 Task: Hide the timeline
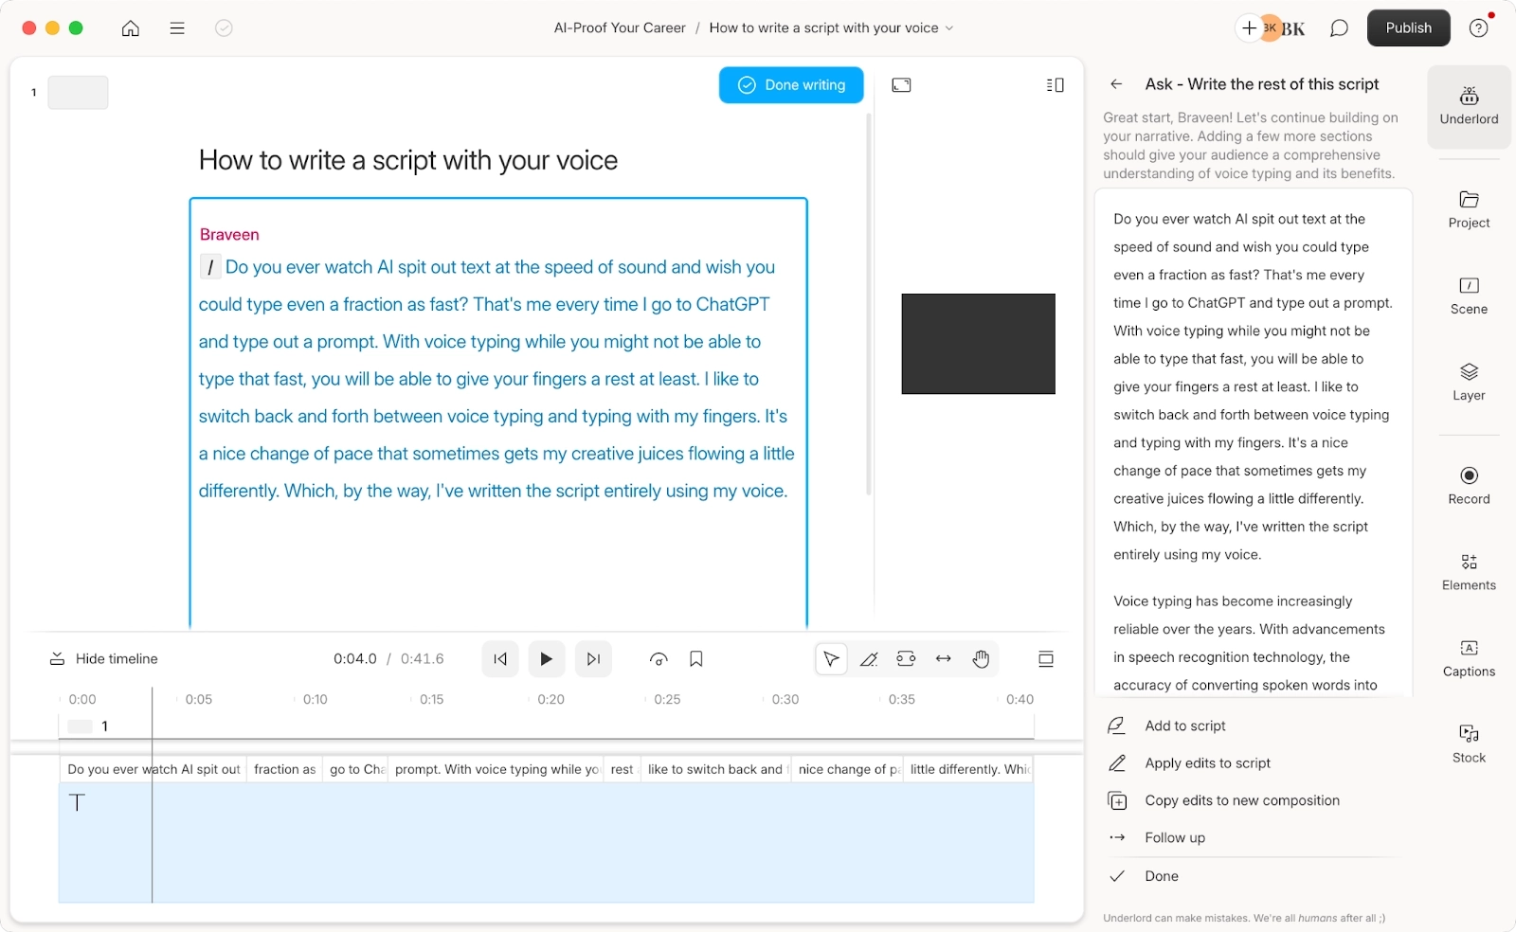(x=102, y=658)
